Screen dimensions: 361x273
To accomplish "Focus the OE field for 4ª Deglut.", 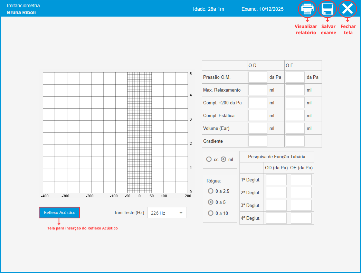I will point(301,218).
